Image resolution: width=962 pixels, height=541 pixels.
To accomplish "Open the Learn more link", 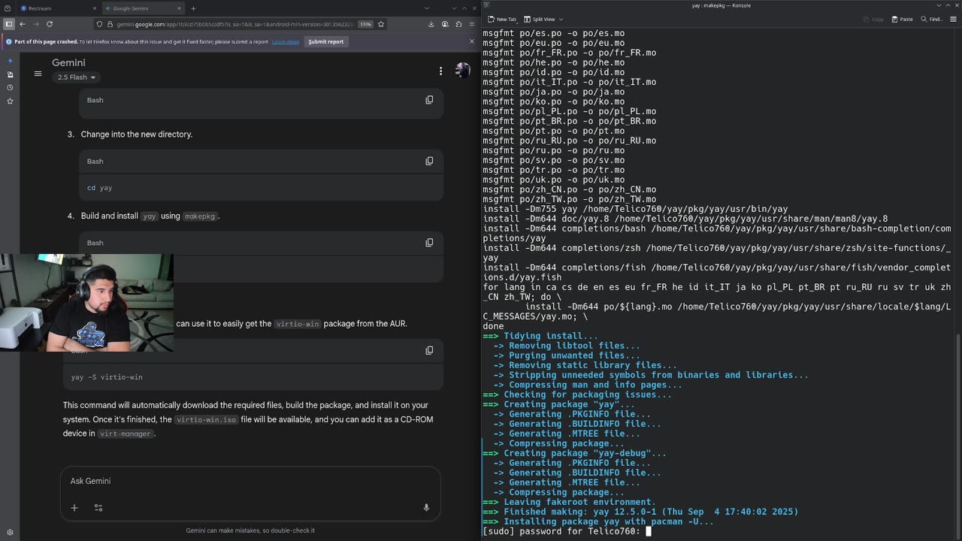I will click(x=286, y=41).
